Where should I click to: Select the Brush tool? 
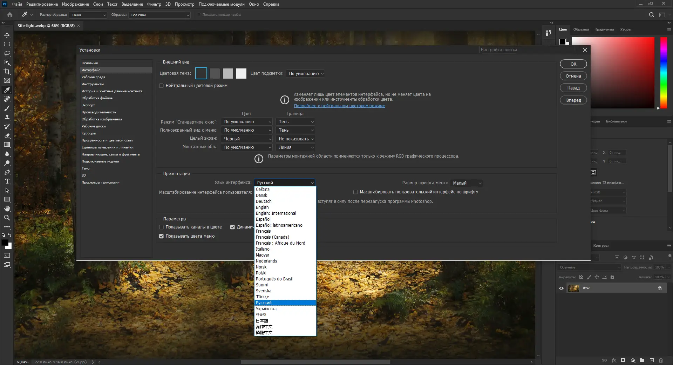pos(7,108)
